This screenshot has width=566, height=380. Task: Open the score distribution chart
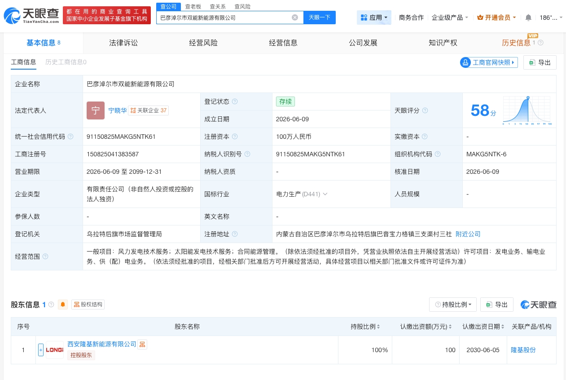pos(527,110)
